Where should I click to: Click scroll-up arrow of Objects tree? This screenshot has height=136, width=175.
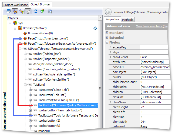pos(100,18)
